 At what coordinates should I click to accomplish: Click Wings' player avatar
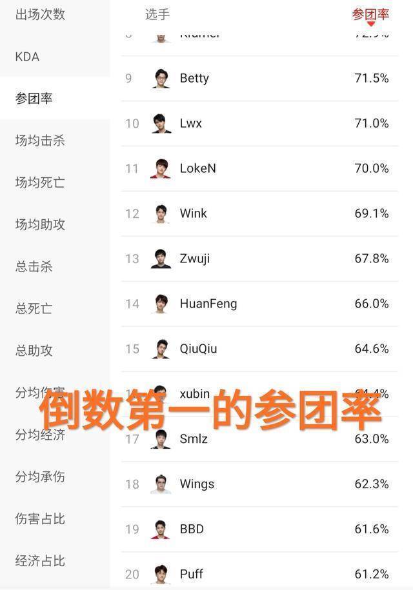point(161,484)
